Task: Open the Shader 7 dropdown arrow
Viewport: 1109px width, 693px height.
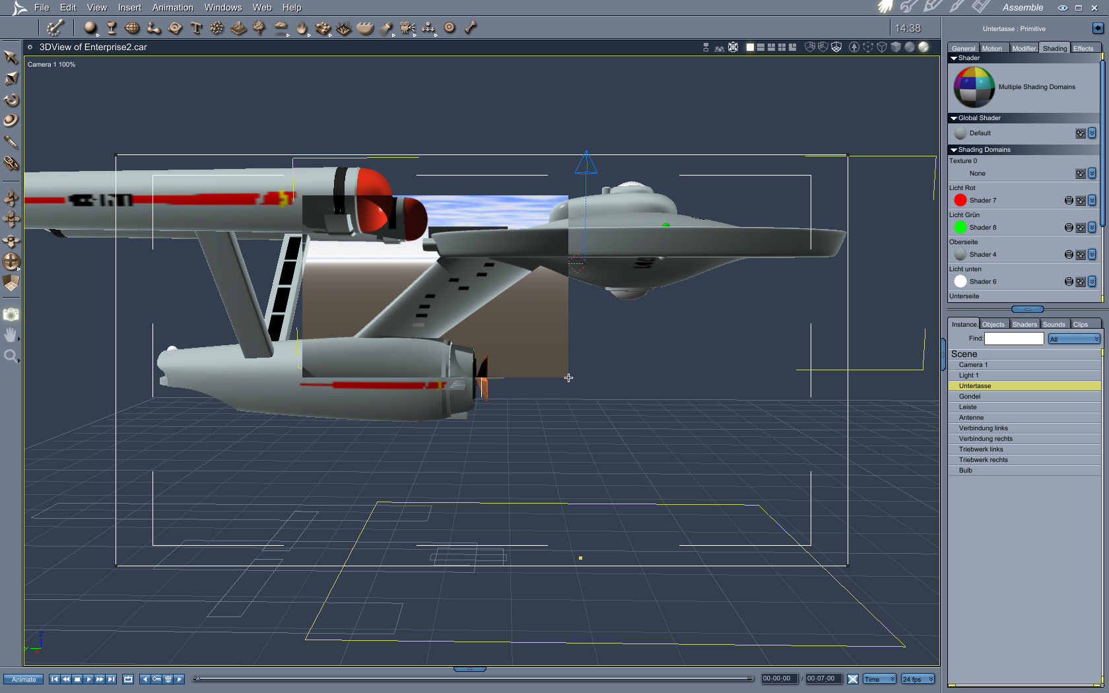Action: [1092, 201]
